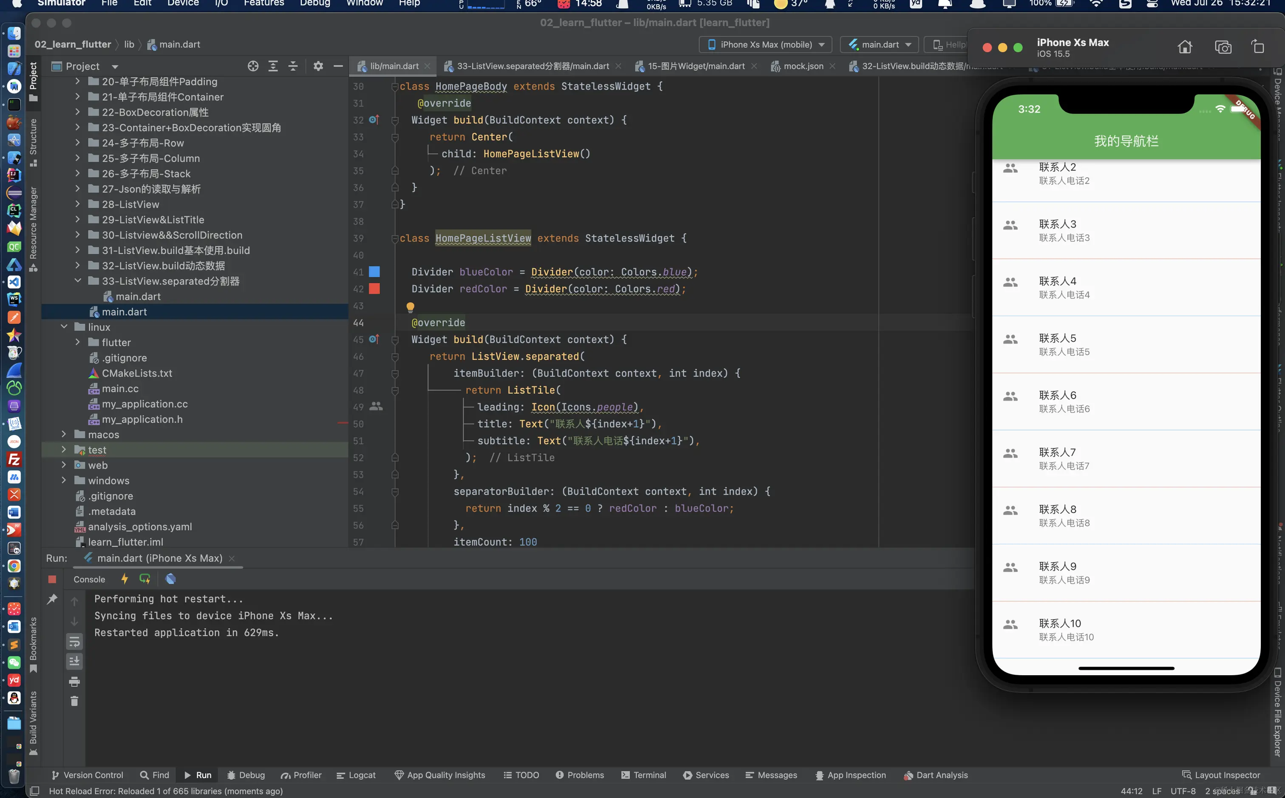Open the Debug menu in menu bar
This screenshot has width=1285, height=798.
315,3
